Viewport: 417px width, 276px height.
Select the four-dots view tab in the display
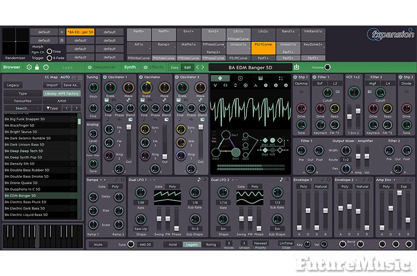pos(280,78)
